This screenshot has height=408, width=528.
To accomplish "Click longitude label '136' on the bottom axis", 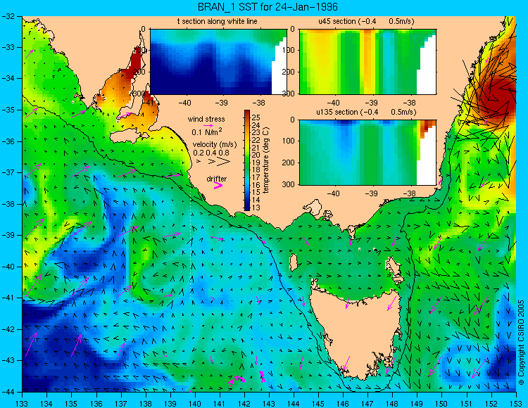I will pyautogui.click(x=96, y=404).
